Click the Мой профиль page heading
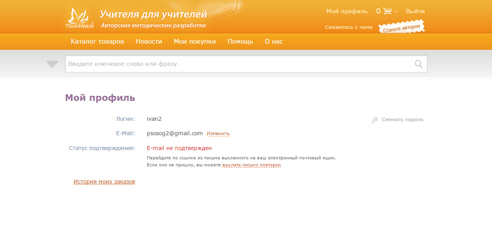 pyautogui.click(x=100, y=98)
